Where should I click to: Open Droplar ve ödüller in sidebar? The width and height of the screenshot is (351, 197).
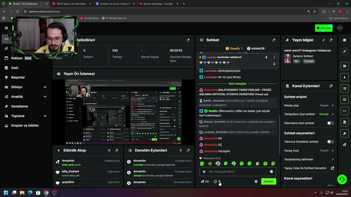point(26,126)
